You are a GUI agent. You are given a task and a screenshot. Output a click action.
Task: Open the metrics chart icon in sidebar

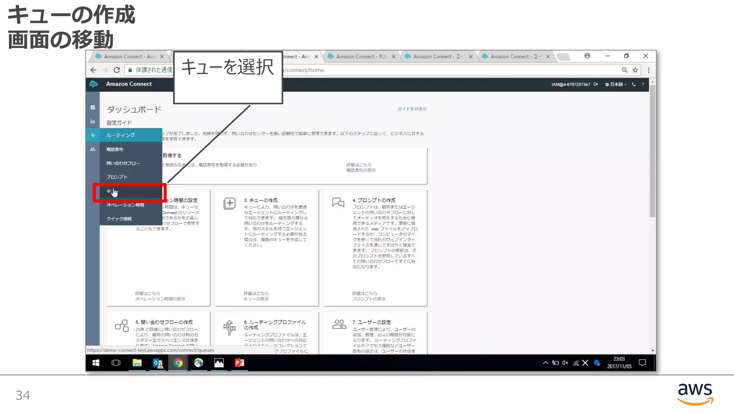[93, 122]
